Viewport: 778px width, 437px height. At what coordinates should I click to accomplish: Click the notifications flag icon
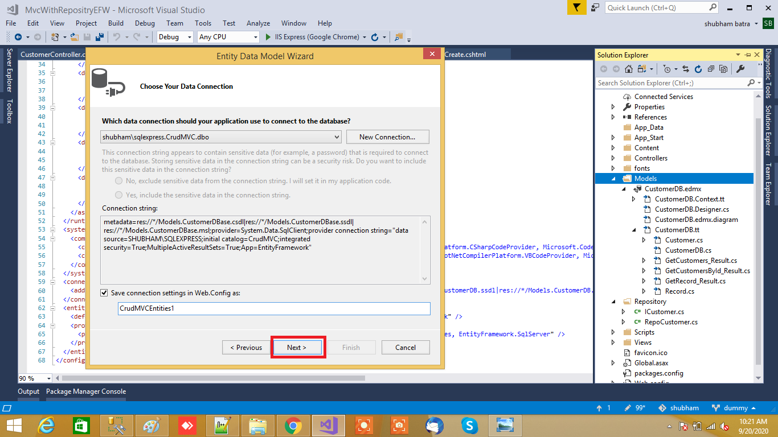577,7
